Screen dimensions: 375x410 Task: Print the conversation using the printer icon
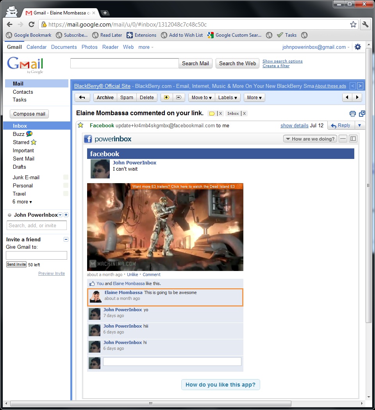[352, 114]
